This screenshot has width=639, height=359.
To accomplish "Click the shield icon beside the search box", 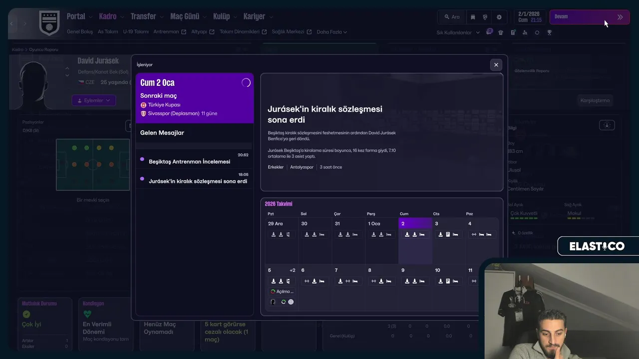I will pos(485,17).
